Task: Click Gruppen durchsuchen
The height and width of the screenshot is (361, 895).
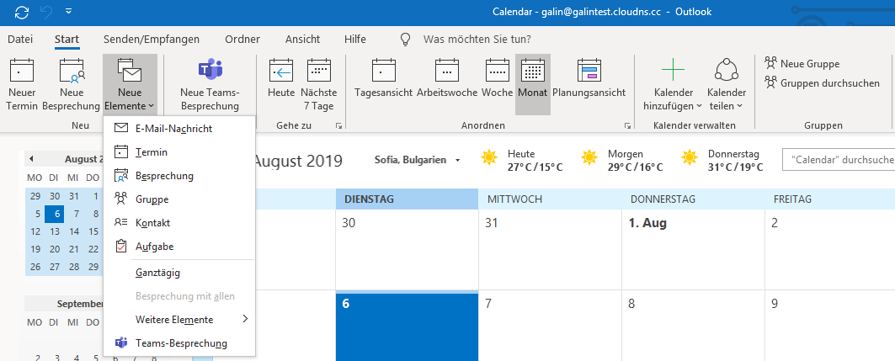Action: pyautogui.click(x=823, y=83)
